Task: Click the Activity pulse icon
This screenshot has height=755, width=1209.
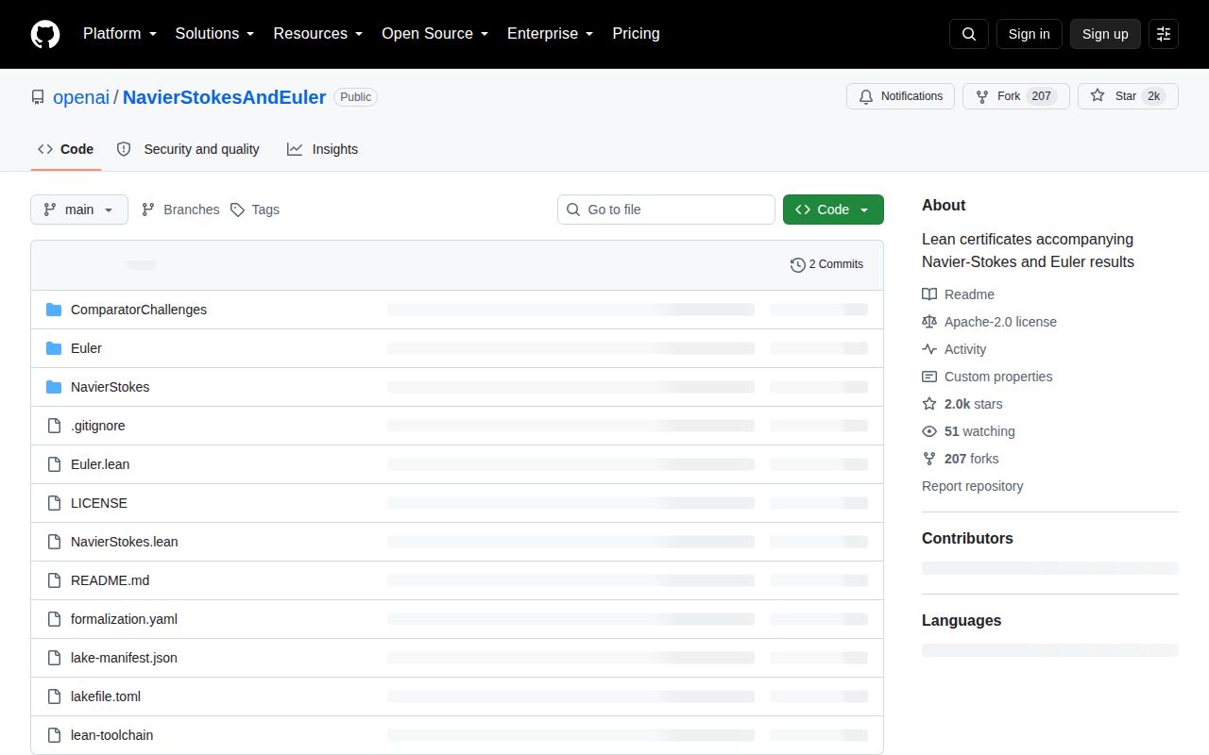Action: (x=929, y=349)
